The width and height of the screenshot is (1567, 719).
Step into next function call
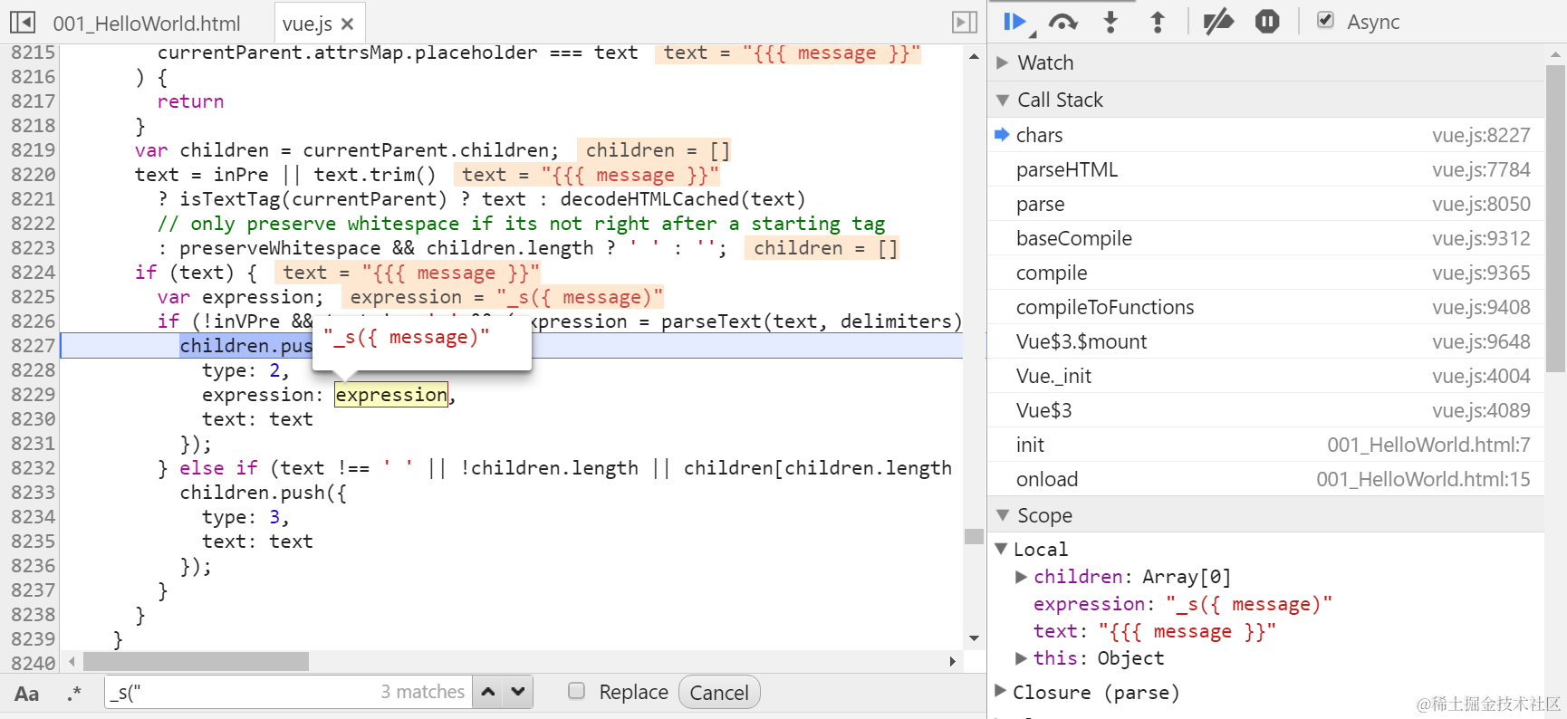[1110, 22]
